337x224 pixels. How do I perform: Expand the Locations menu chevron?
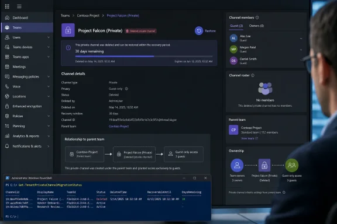click(x=49, y=96)
